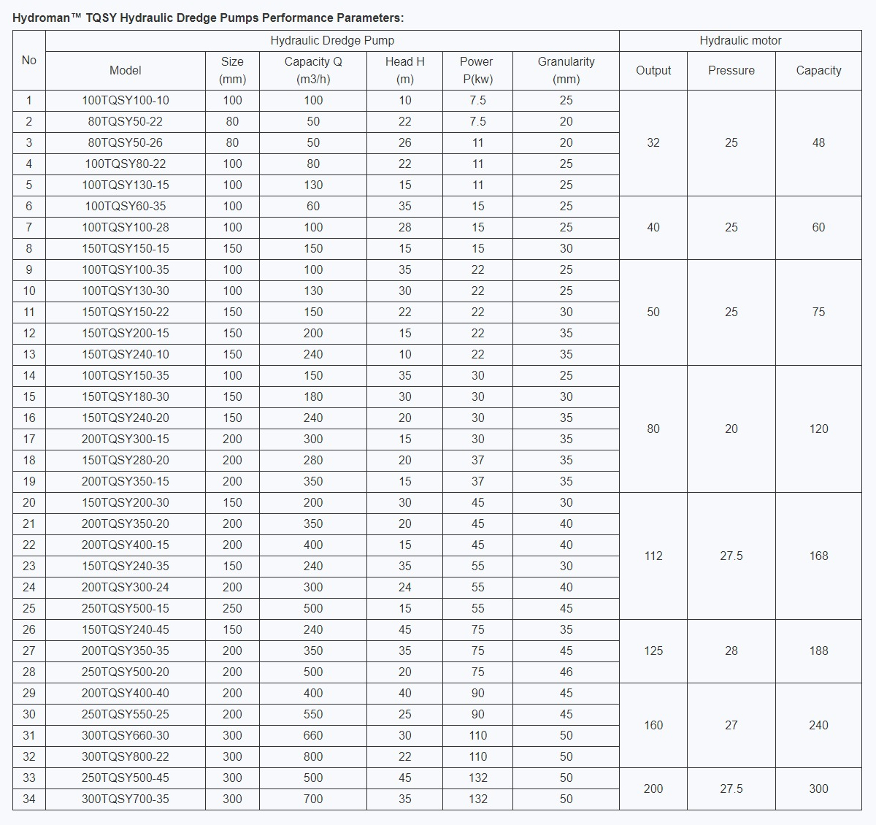Click hydraulic motor output value '160'
876x825 pixels.
653,726
